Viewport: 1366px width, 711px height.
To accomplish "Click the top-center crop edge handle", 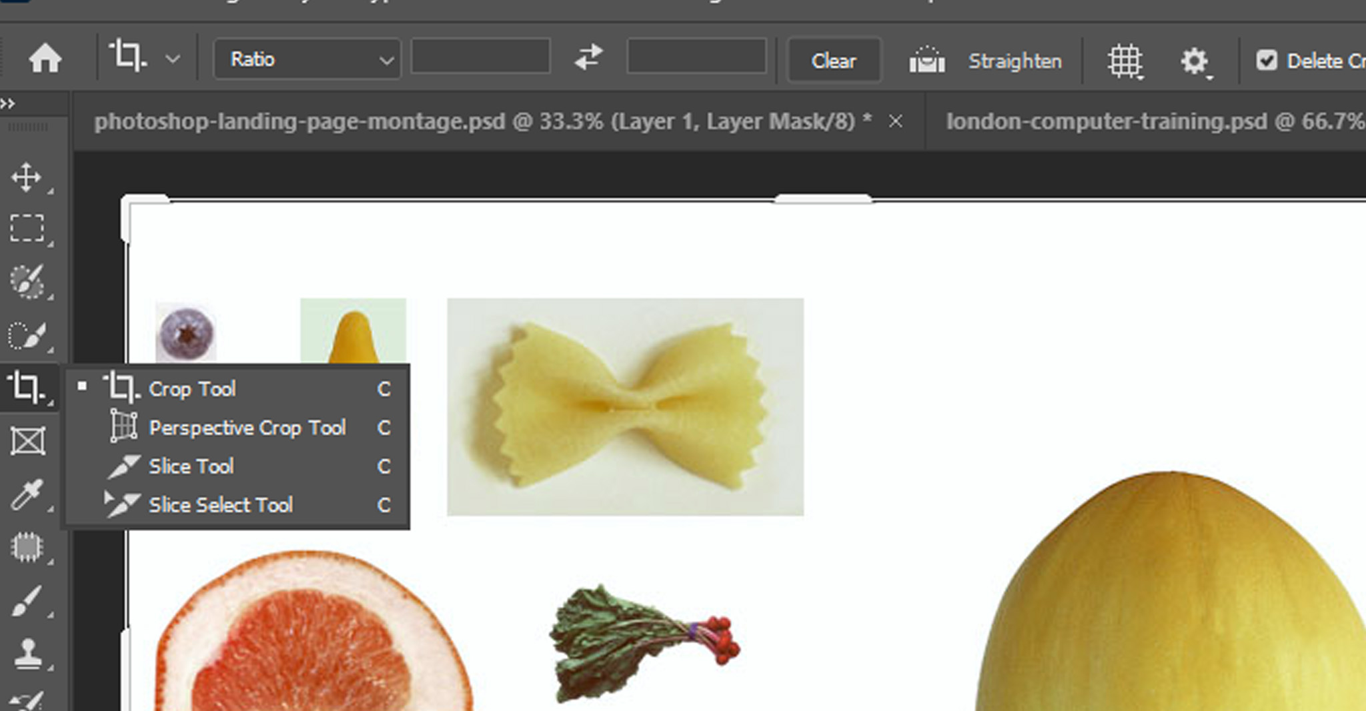I will (x=823, y=199).
